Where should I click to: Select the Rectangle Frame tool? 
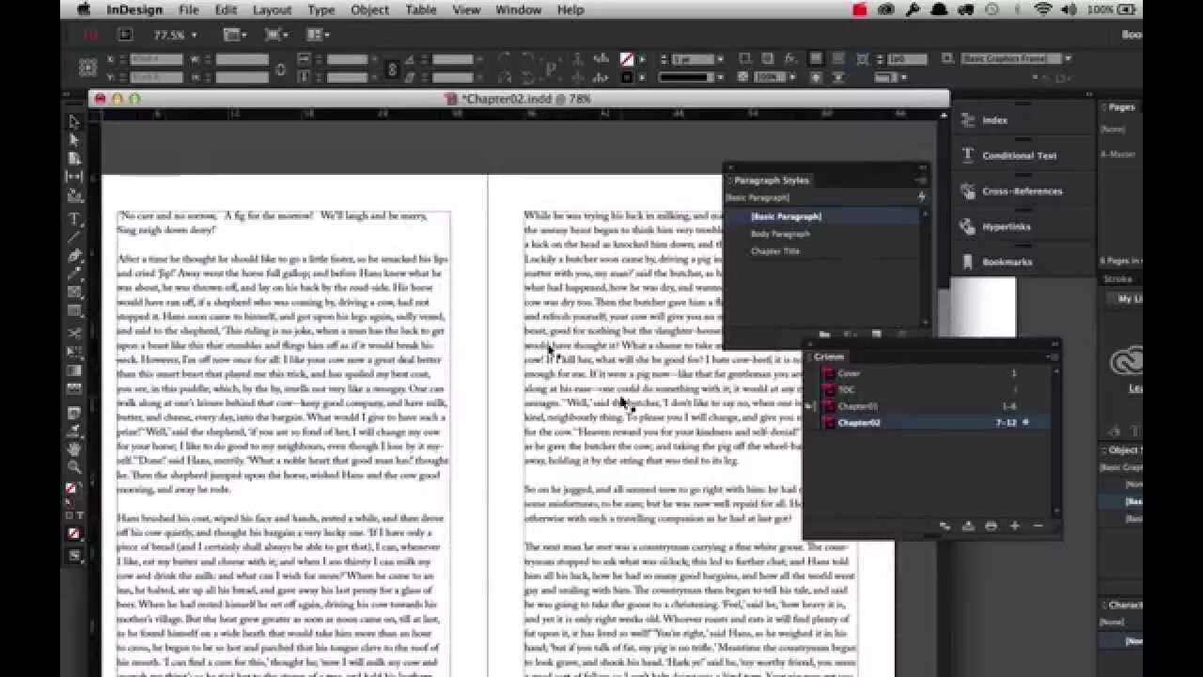pos(74,292)
